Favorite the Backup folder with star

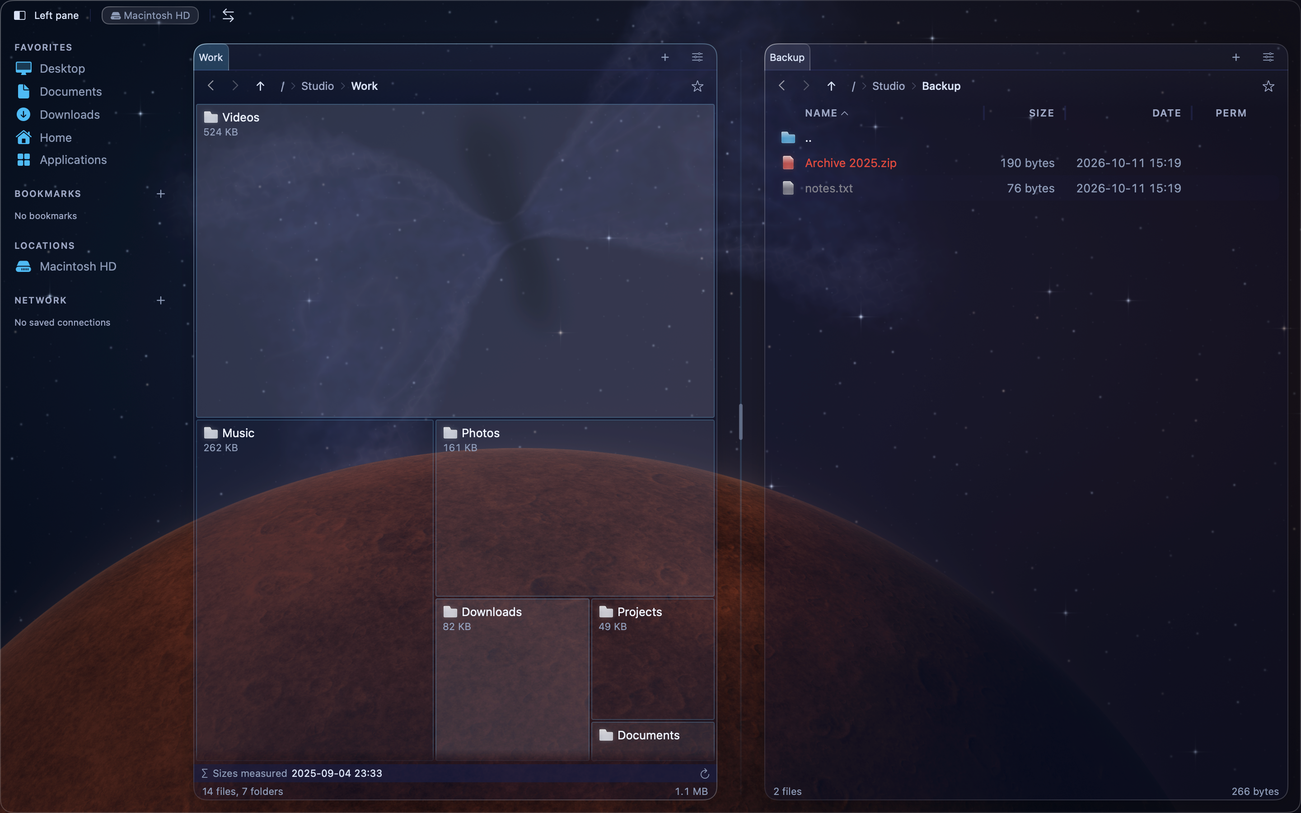pyautogui.click(x=1268, y=86)
